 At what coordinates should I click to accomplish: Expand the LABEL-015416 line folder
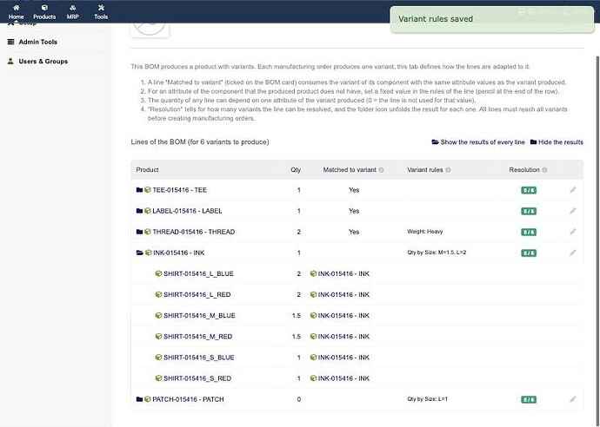pos(140,211)
